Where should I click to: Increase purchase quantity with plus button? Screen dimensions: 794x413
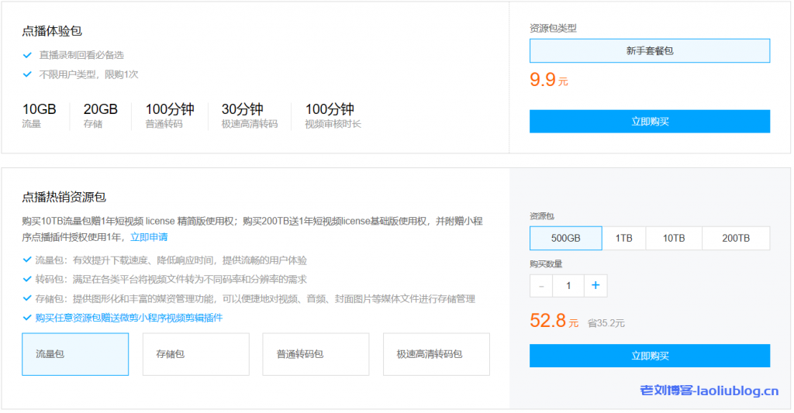coord(595,286)
